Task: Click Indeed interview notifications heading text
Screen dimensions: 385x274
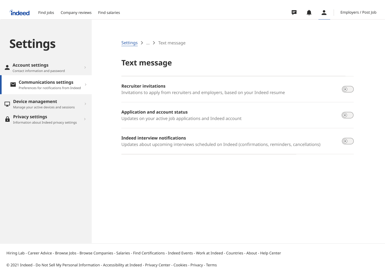Action: click(x=154, y=138)
